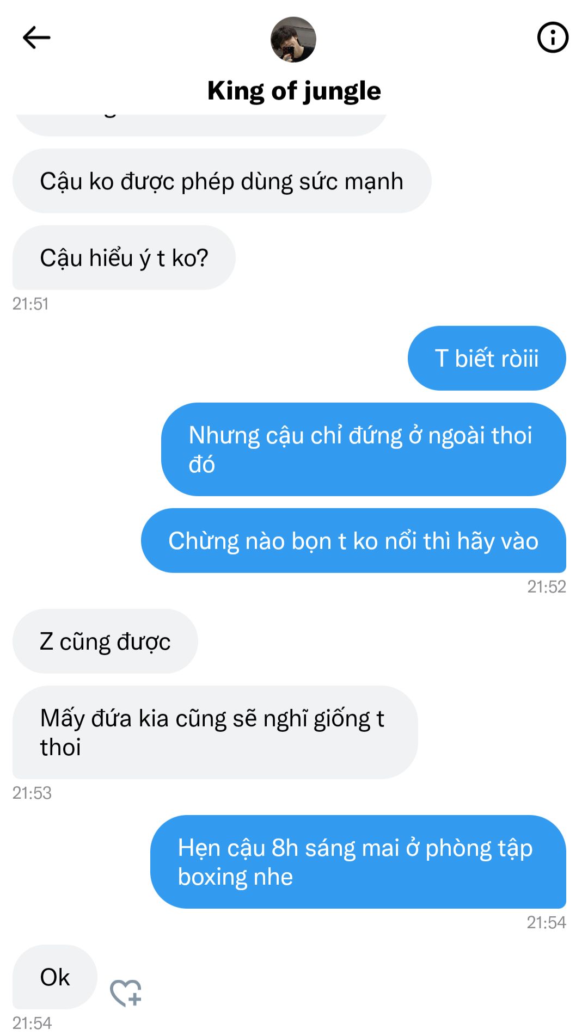This screenshot has width=588, height=1036.
Task: Tap the 21:52 timestamp under sent messages
Action: coord(547,587)
